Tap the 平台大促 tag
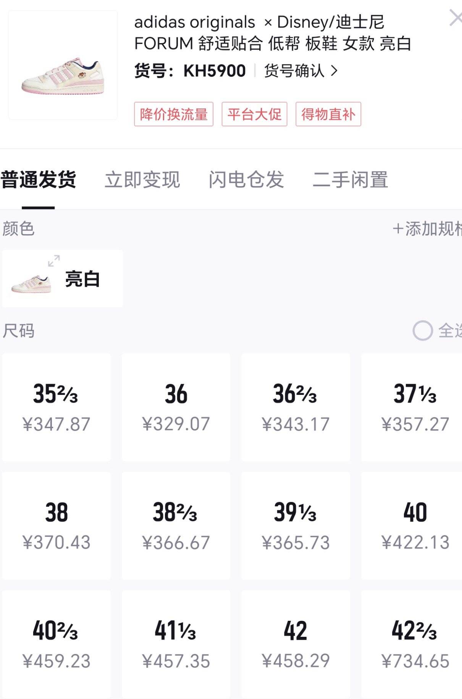The height and width of the screenshot is (699, 462). click(x=254, y=114)
